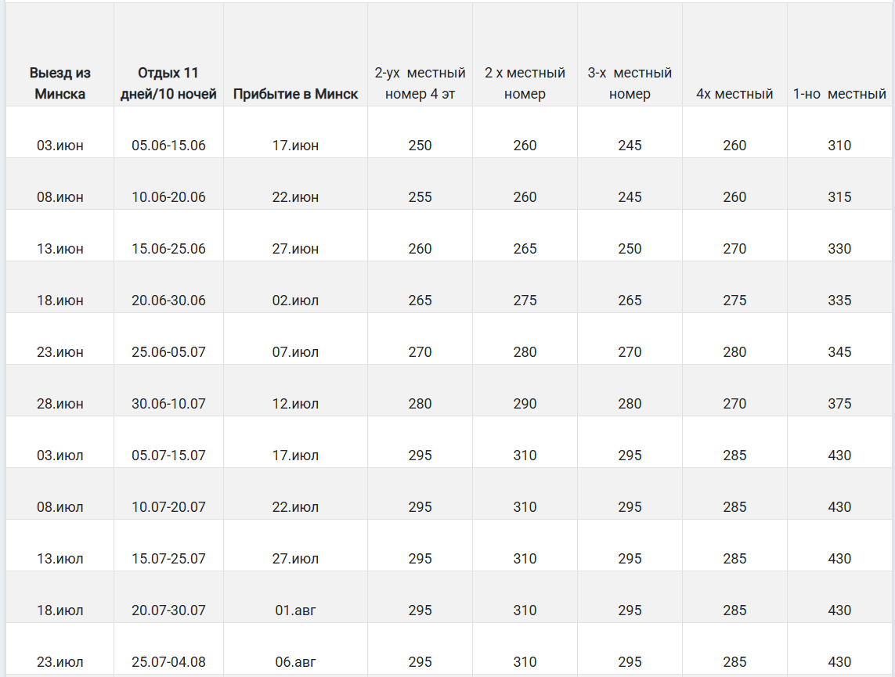This screenshot has width=895, height=677.
Task: Select the rest period cell "30.06-10.07"
Action: [168, 404]
